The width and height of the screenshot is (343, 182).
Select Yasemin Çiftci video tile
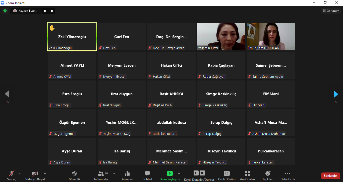point(221,37)
